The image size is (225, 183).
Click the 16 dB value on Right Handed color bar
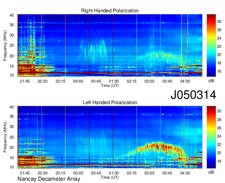click(219, 71)
